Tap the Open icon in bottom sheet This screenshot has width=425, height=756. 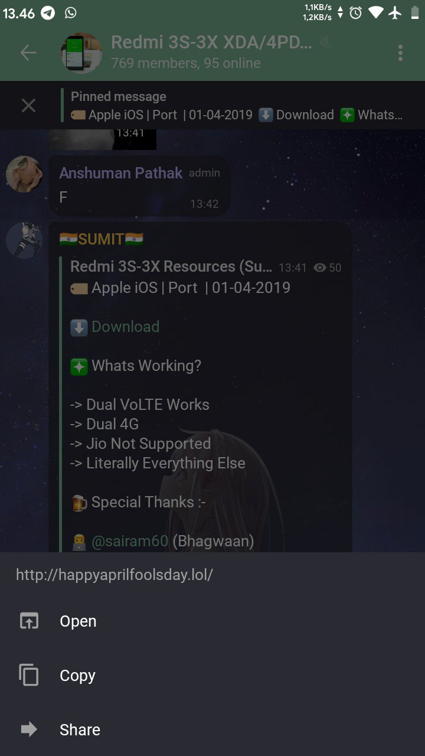29,621
